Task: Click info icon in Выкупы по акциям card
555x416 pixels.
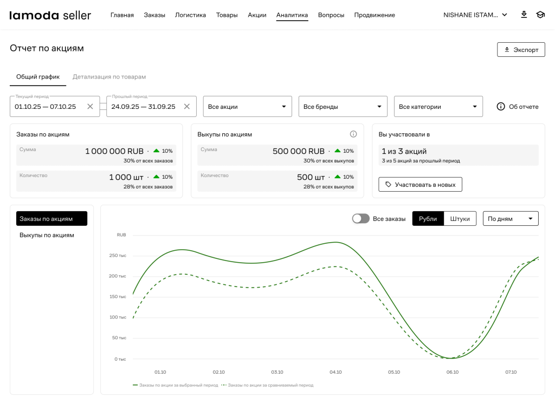Action: (x=353, y=134)
